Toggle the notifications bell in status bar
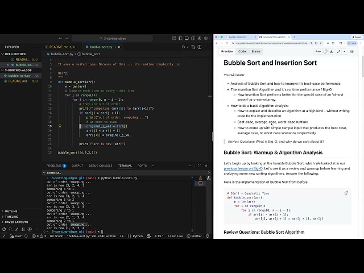 coord(208,236)
